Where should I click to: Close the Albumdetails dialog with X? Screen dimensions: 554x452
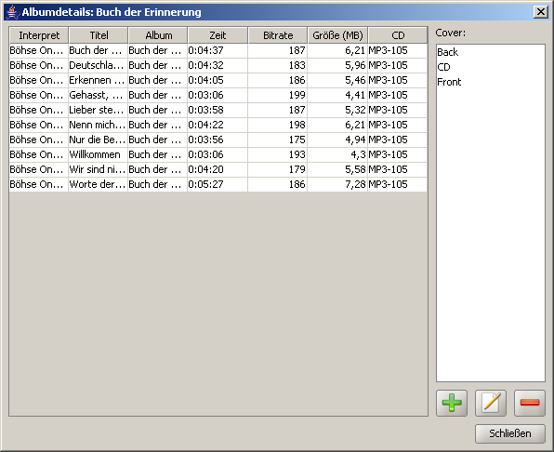tap(541, 12)
